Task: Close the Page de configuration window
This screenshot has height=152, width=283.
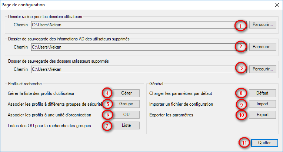Action: [276, 5]
